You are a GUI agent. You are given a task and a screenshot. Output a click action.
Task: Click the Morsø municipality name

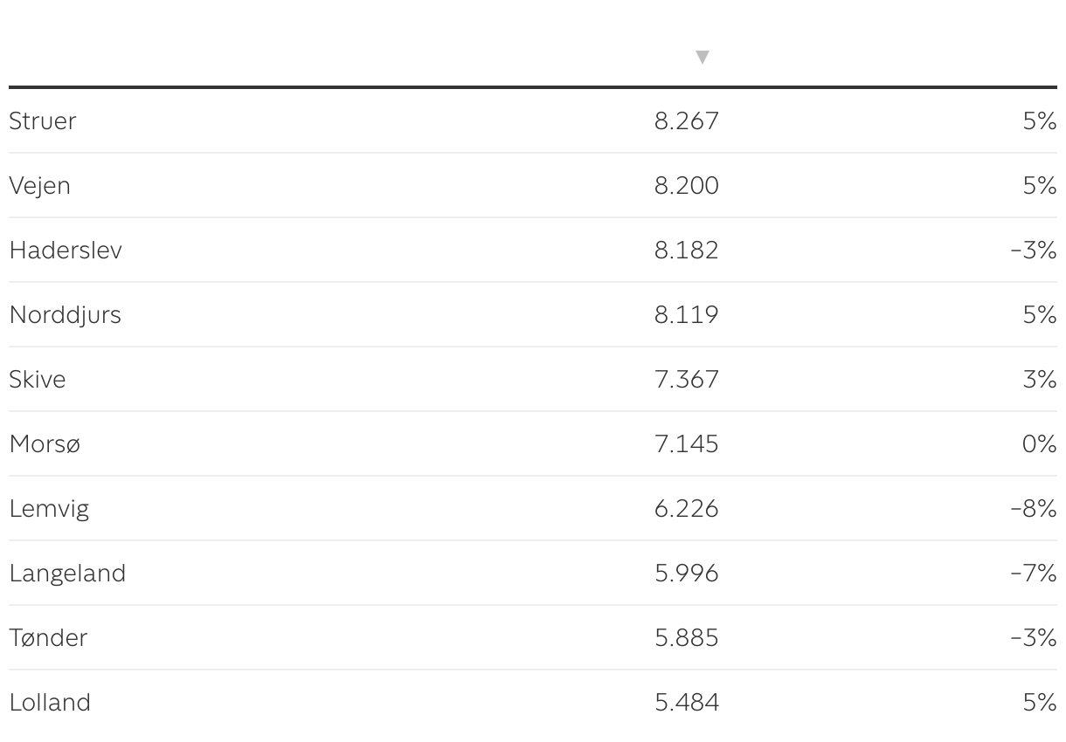tap(45, 444)
